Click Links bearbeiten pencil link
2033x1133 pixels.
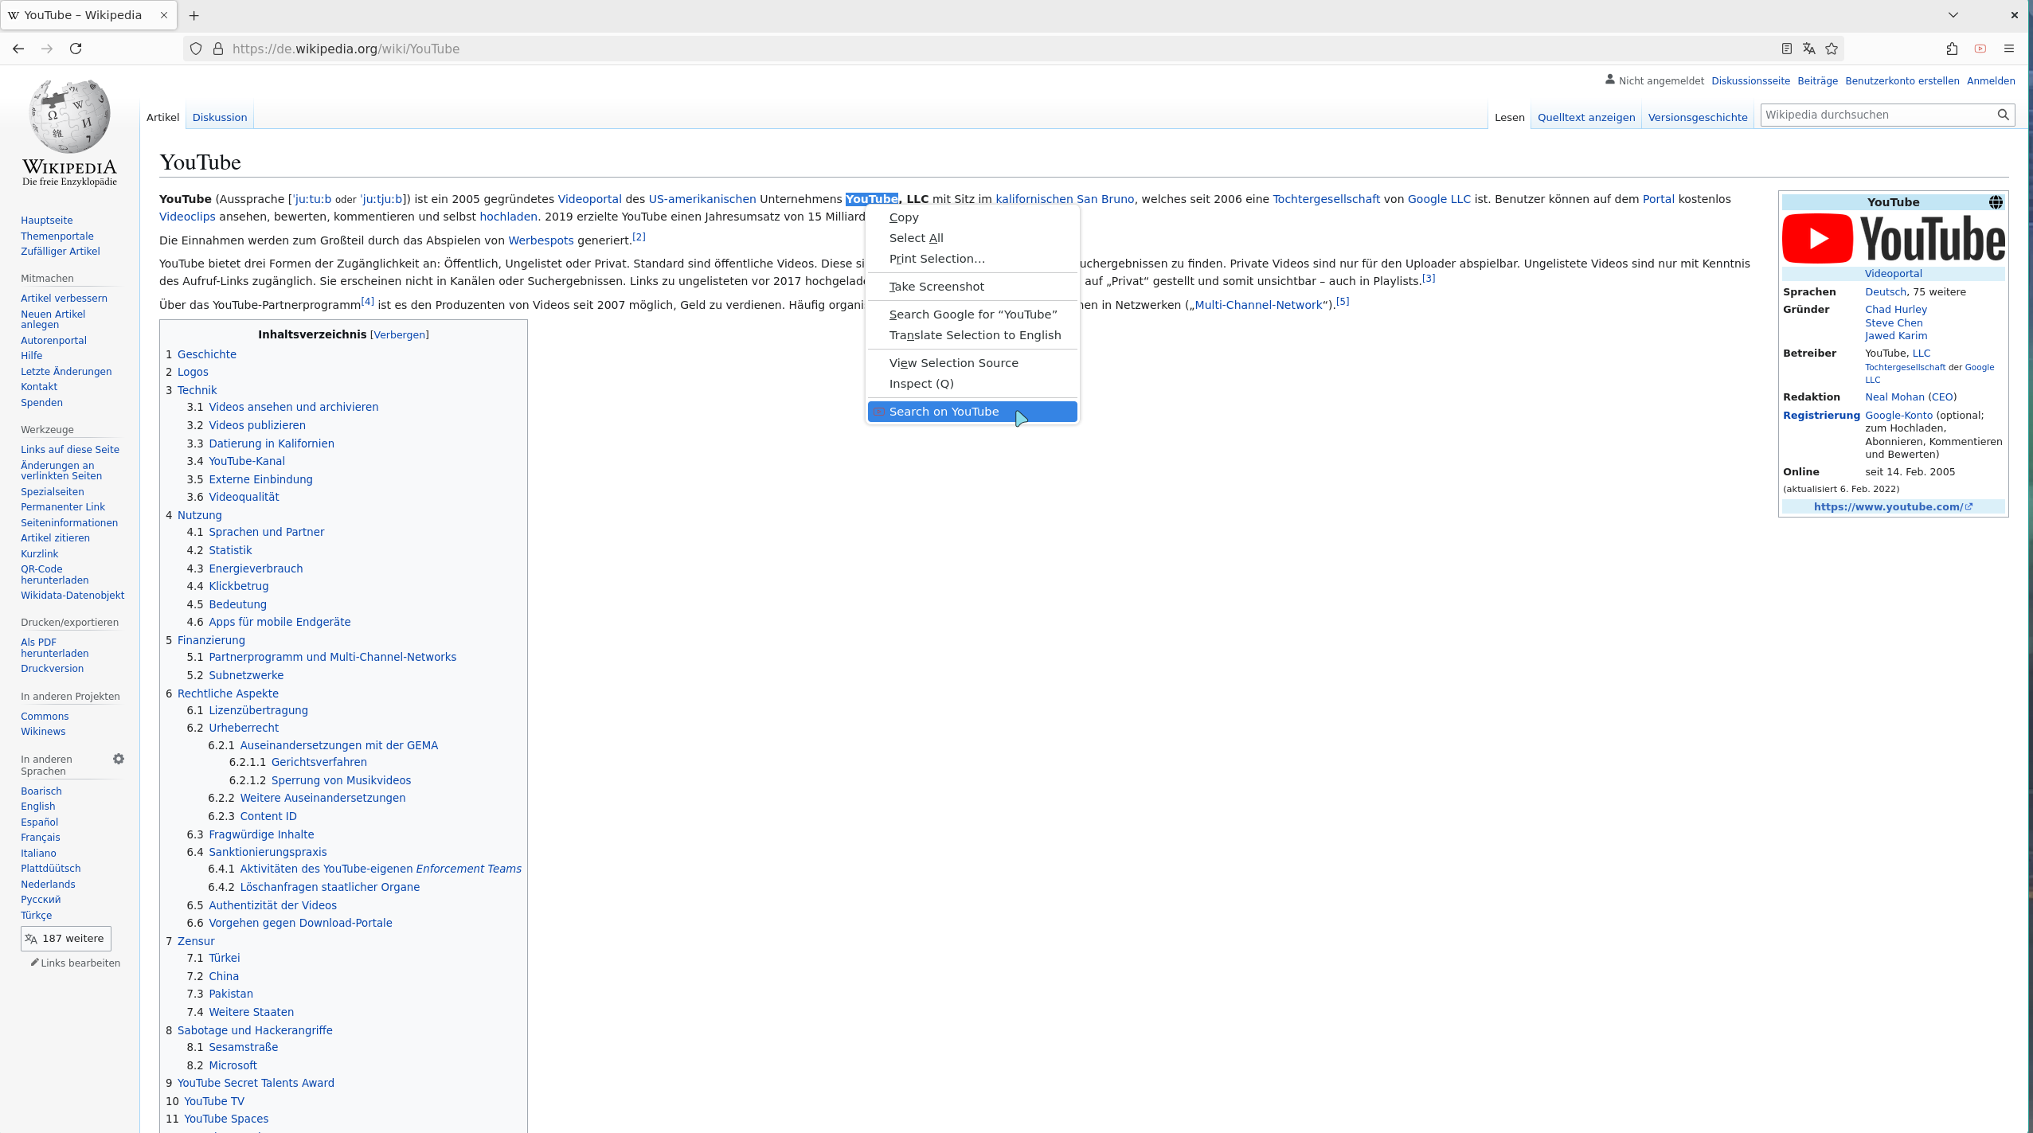click(x=76, y=963)
